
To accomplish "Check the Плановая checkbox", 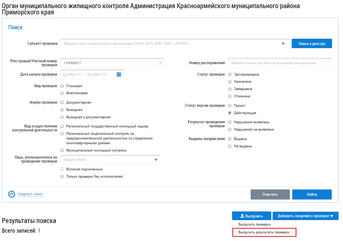I will (62, 86).
